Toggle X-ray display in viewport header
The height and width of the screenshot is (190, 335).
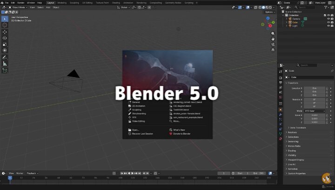point(255,7)
